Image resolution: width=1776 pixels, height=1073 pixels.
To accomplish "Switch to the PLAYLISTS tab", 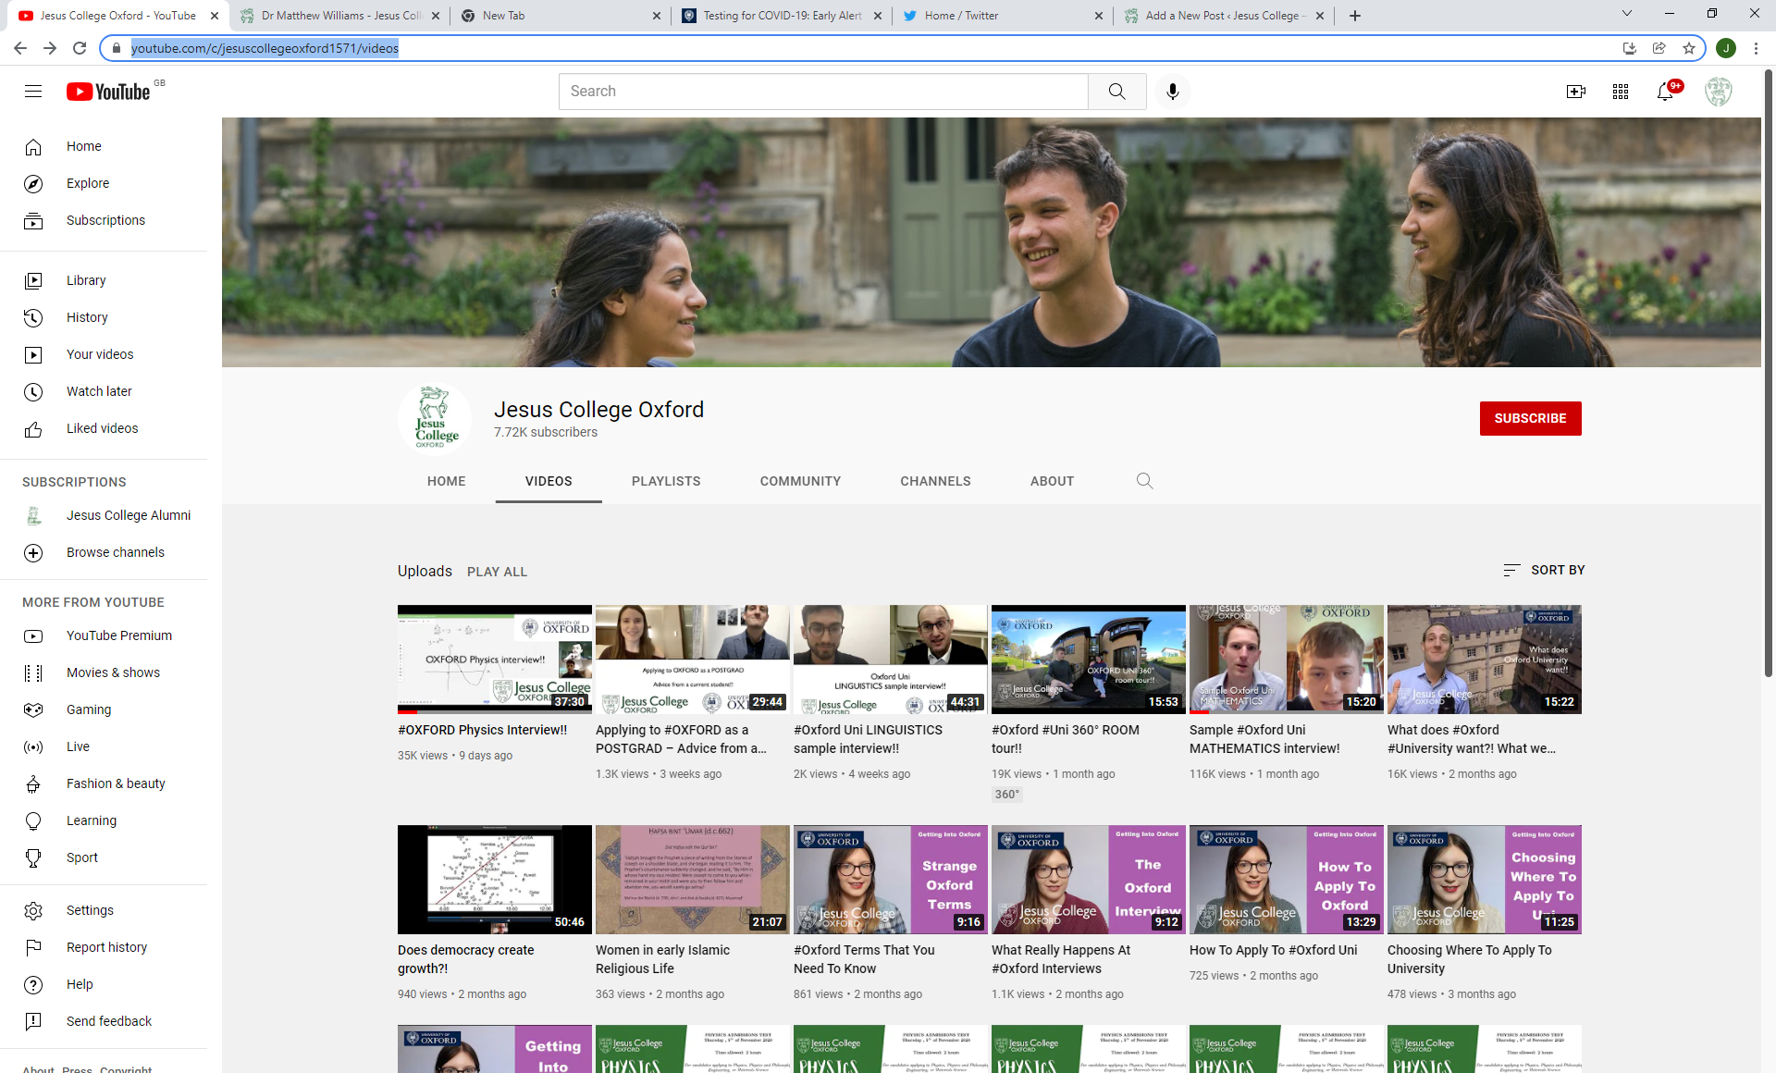I will [665, 481].
